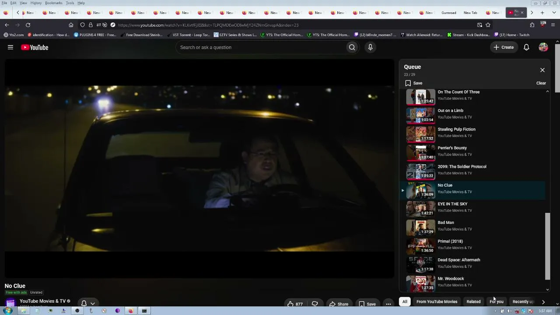This screenshot has width=560, height=315.
Task: Focus the YouTube search box
Action: tap(262, 47)
